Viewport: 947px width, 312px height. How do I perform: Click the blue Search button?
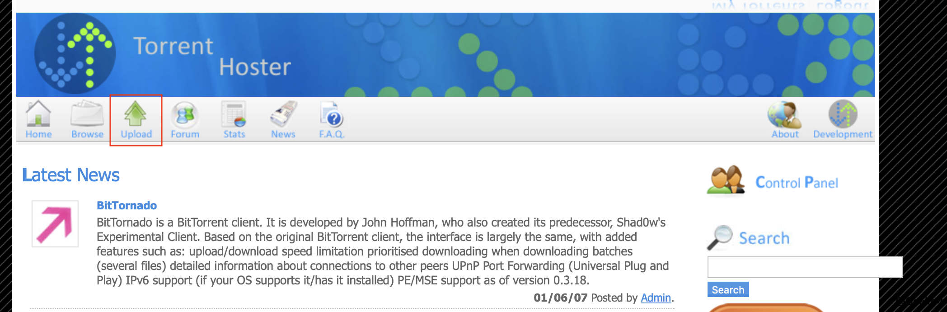[728, 289]
